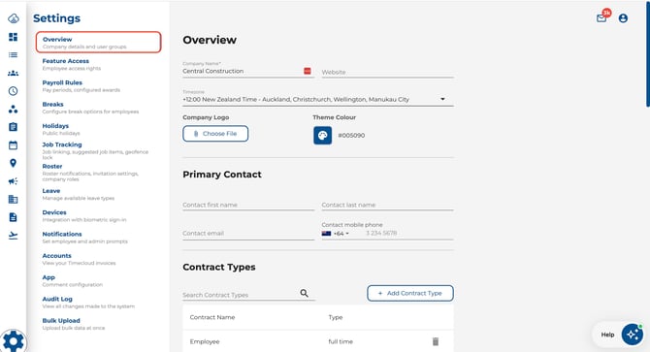Open the location pin icon in sidebar
650x352 pixels.
click(14, 163)
